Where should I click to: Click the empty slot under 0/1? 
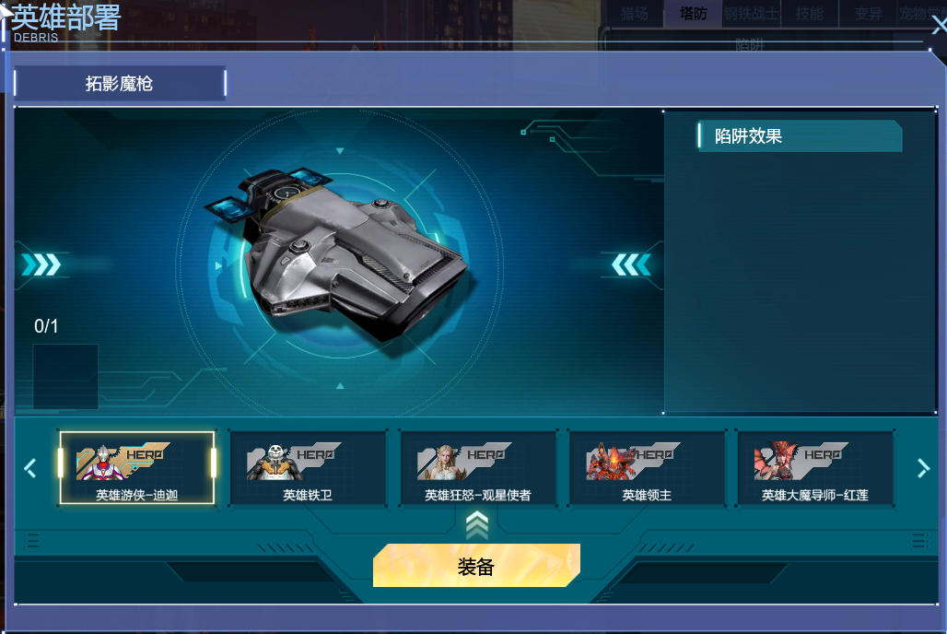(x=65, y=377)
